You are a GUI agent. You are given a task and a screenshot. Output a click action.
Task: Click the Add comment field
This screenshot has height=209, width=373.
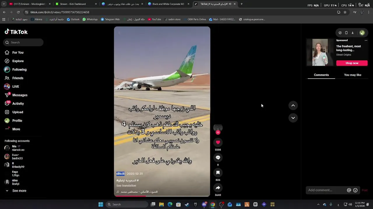[326, 190]
